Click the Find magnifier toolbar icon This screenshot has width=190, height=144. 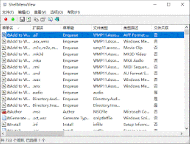coord(50,19)
